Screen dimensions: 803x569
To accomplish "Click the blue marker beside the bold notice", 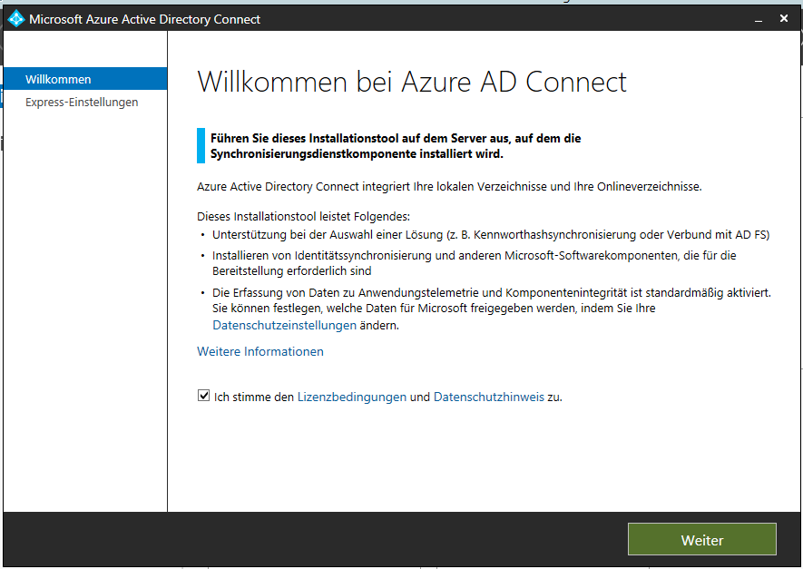I will [201, 145].
